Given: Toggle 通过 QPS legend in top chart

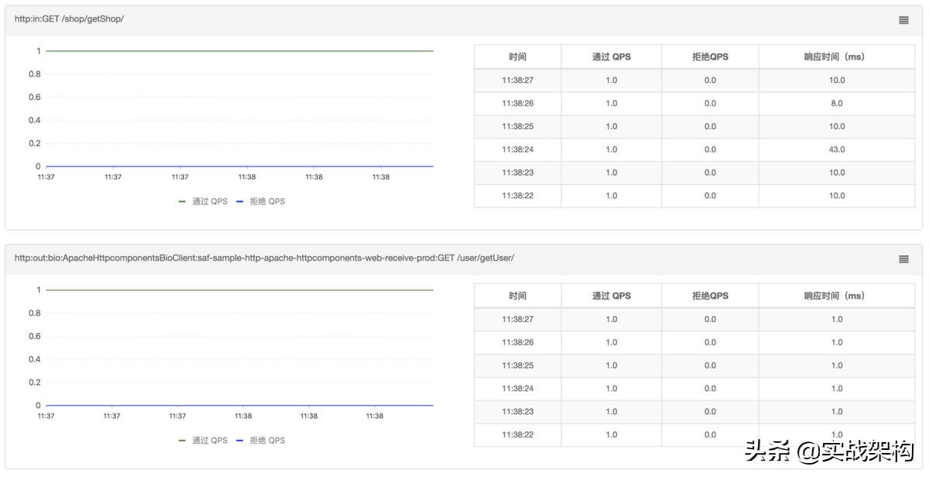Looking at the screenshot, I should [204, 201].
